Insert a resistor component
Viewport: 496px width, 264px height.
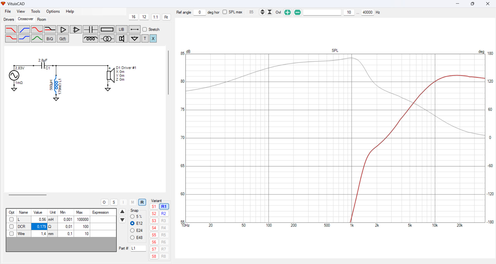[107, 30]
